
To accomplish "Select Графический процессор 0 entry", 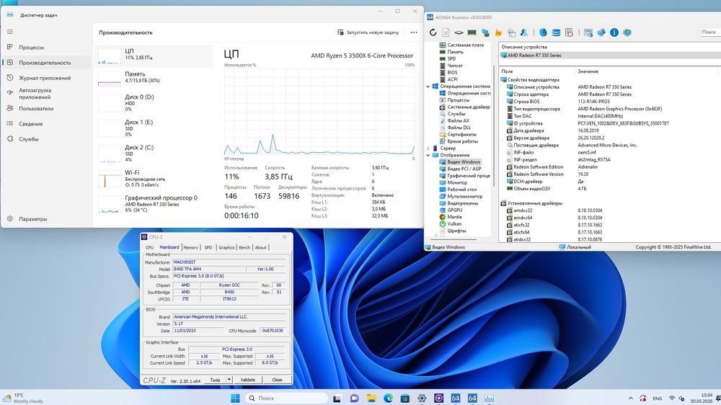I will 154,204.
